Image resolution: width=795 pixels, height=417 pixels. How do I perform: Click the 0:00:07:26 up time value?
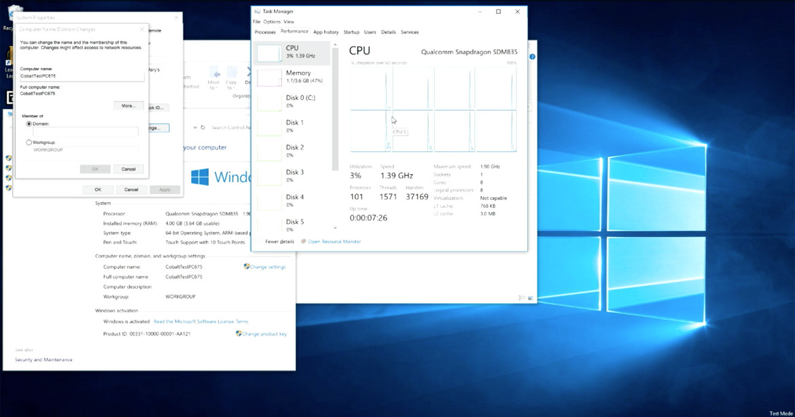pyautogui.click(x=368, y=218)
